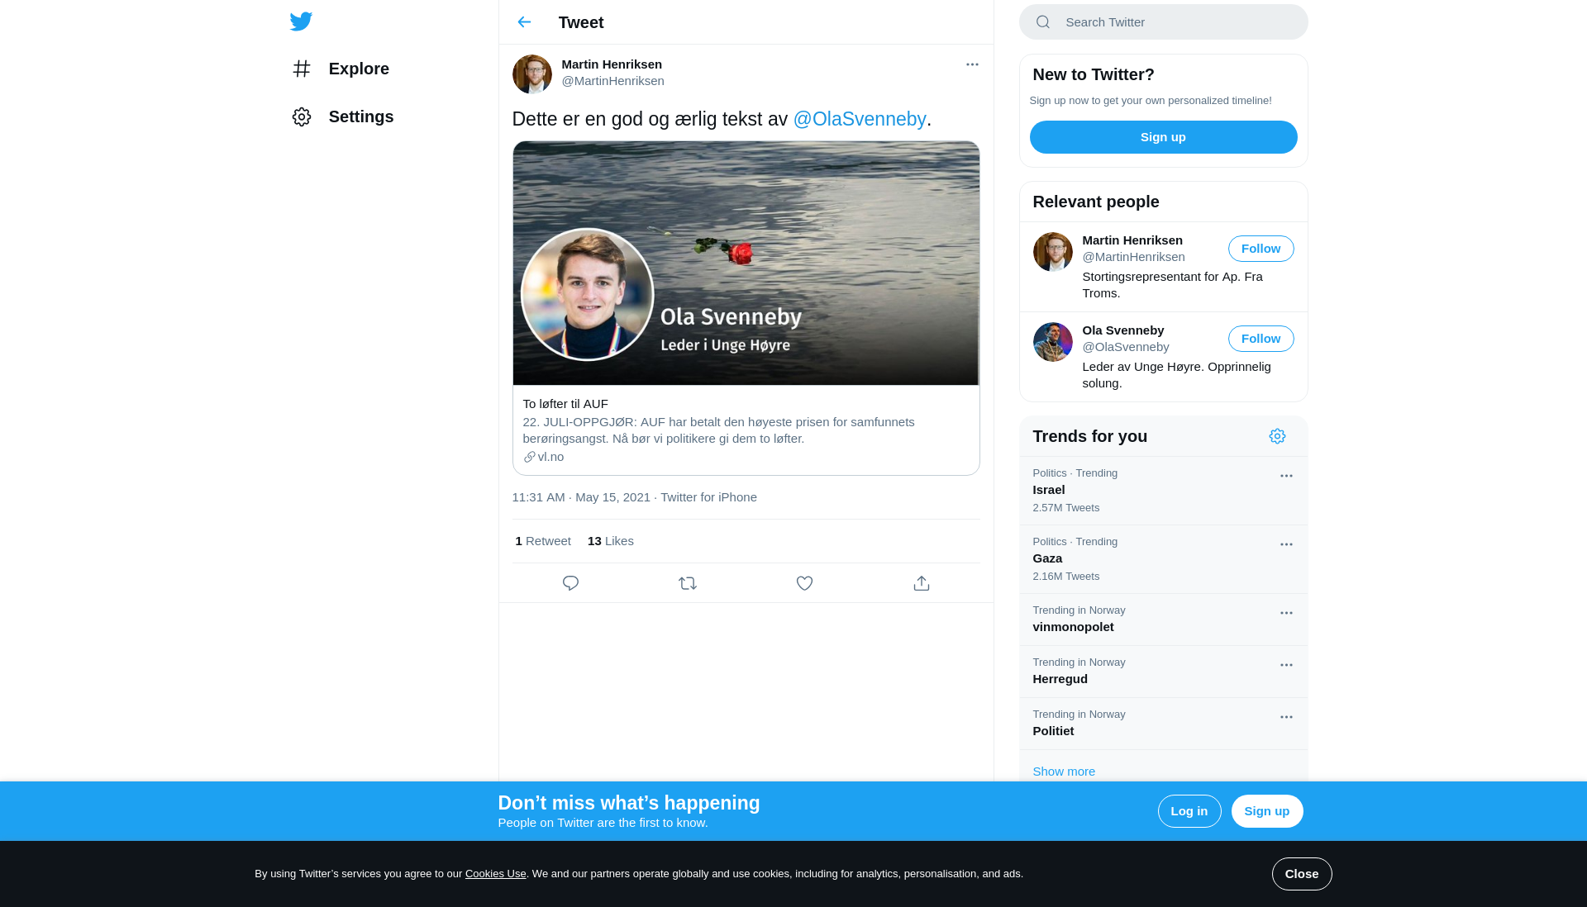Image resolution: width=1587 pixels, height=907 pixels.
Task: Log in from the bottom banner
Action: click(x=1189, y=811)
